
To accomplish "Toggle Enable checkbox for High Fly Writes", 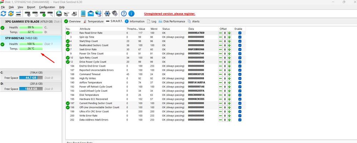I will tap(240, 78).
